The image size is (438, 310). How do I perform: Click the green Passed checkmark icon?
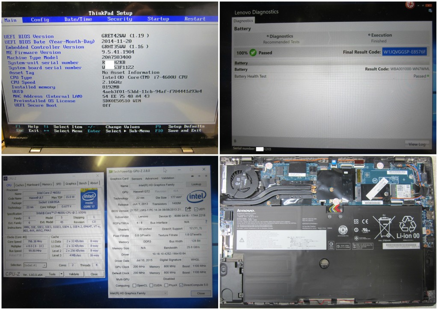point(253,53)
